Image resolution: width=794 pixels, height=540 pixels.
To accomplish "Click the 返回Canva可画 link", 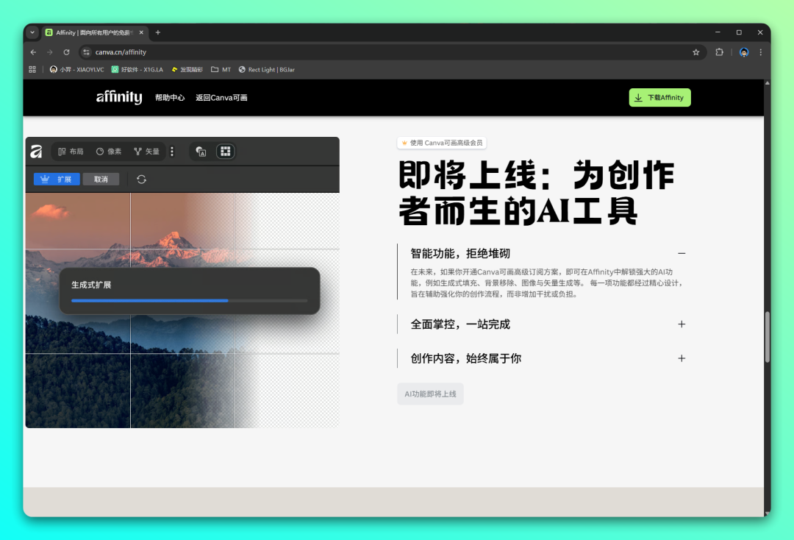I will click(221, 97).
